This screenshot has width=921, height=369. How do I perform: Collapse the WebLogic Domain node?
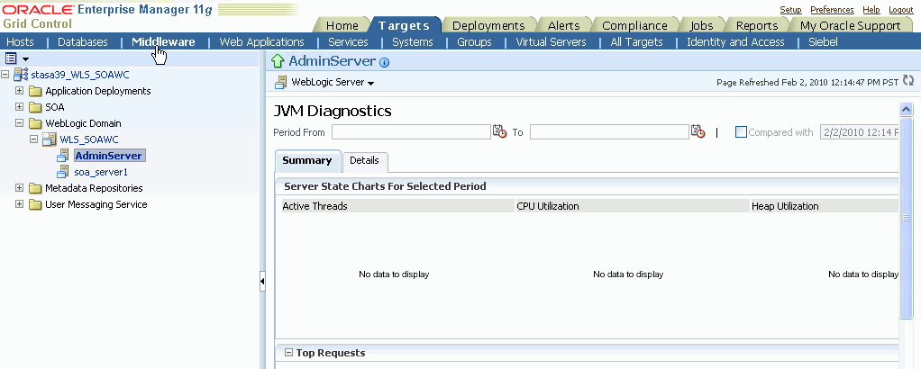click(x=20, y=123)
